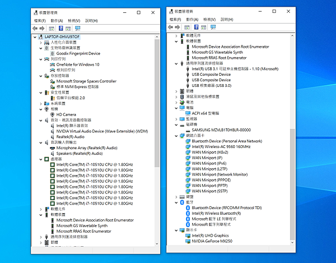
Task: Click properties pane icon in left toolbar
Action: click(x=68, y=29)
